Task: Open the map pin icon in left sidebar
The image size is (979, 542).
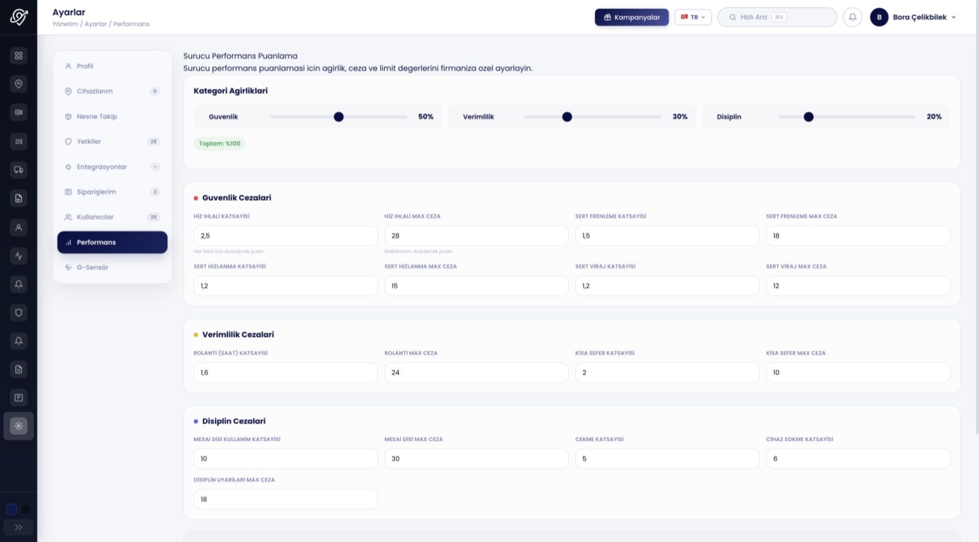Action: [18, 84]
